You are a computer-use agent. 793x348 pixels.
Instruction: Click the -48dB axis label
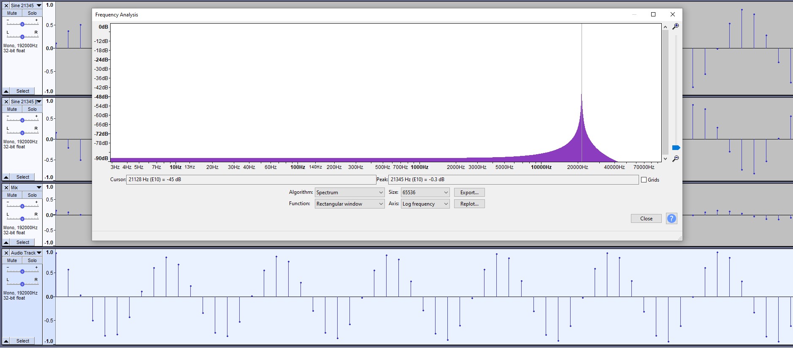click(x=101, y=97)
